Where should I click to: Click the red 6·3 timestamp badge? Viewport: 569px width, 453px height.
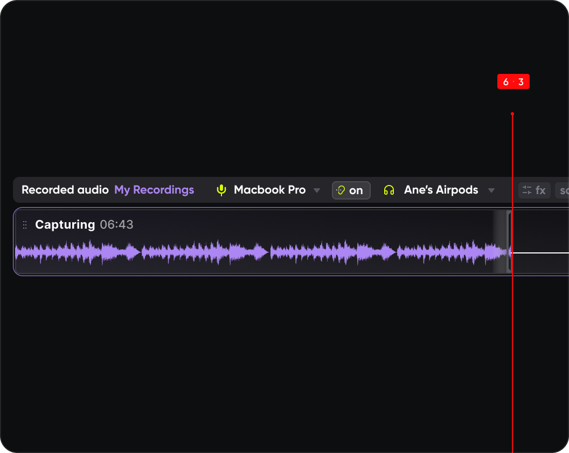pyautogui.click(x=513, y=81)
